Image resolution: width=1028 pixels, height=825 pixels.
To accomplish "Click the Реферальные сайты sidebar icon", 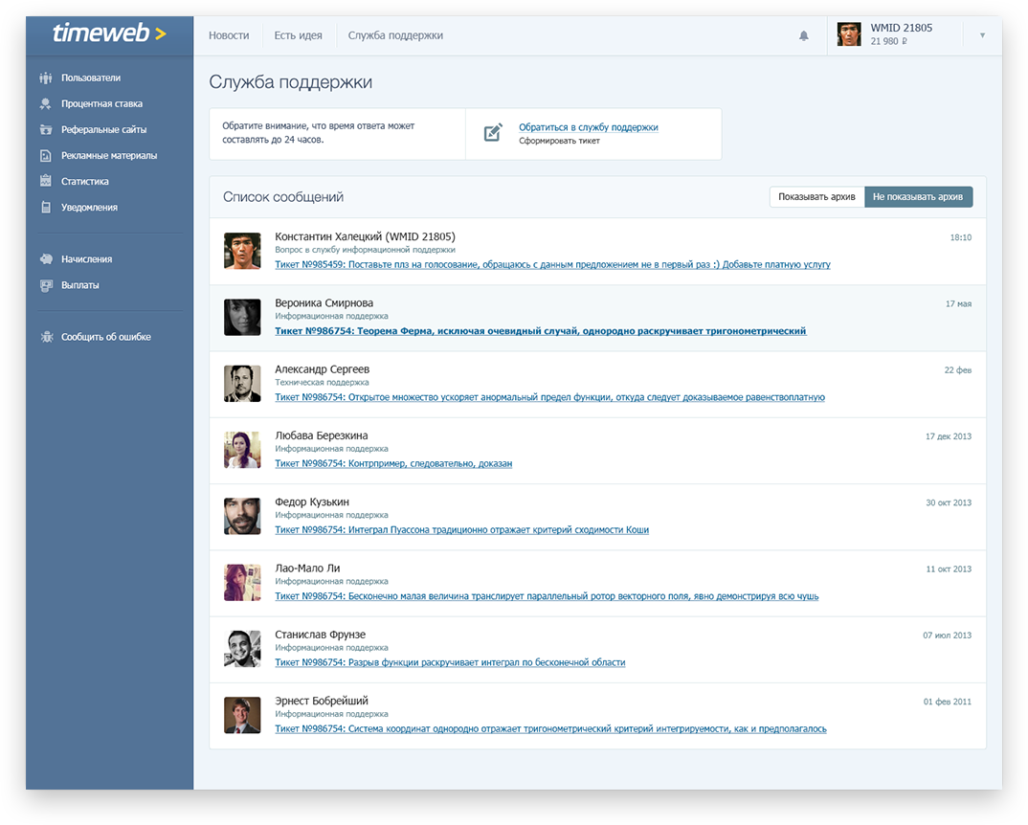I will click(46, 130).
